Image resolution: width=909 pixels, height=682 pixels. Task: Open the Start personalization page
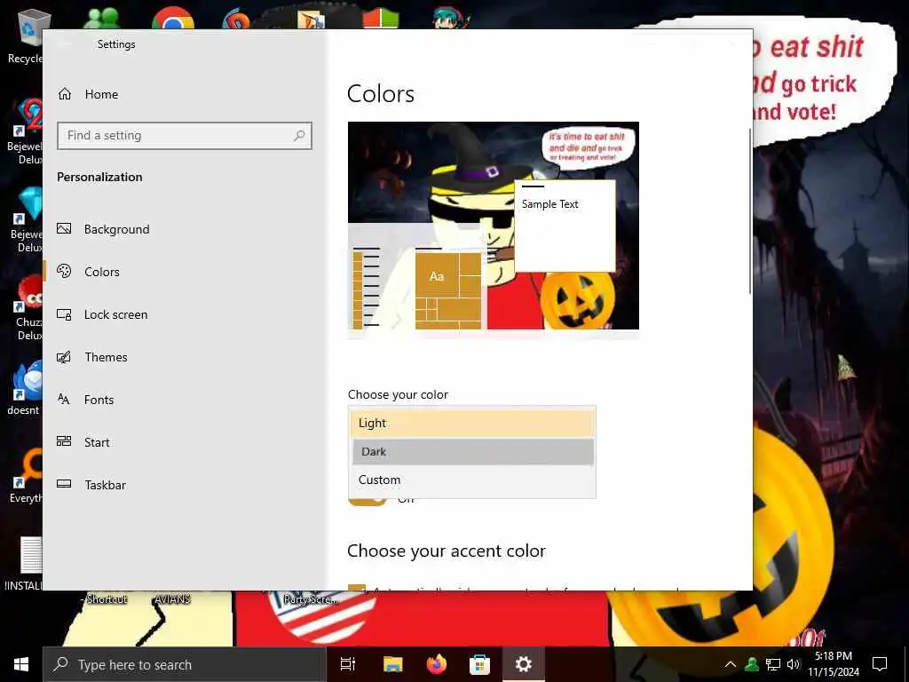(x=96, y=442)
